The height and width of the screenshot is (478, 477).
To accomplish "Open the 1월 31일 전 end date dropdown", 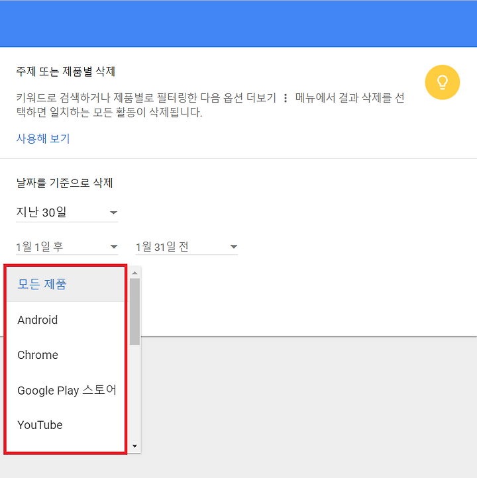I will [186, 247].
